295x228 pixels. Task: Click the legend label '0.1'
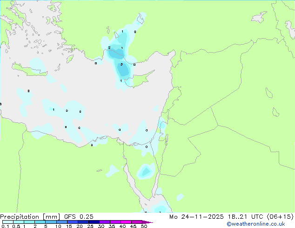click(5, 226)
